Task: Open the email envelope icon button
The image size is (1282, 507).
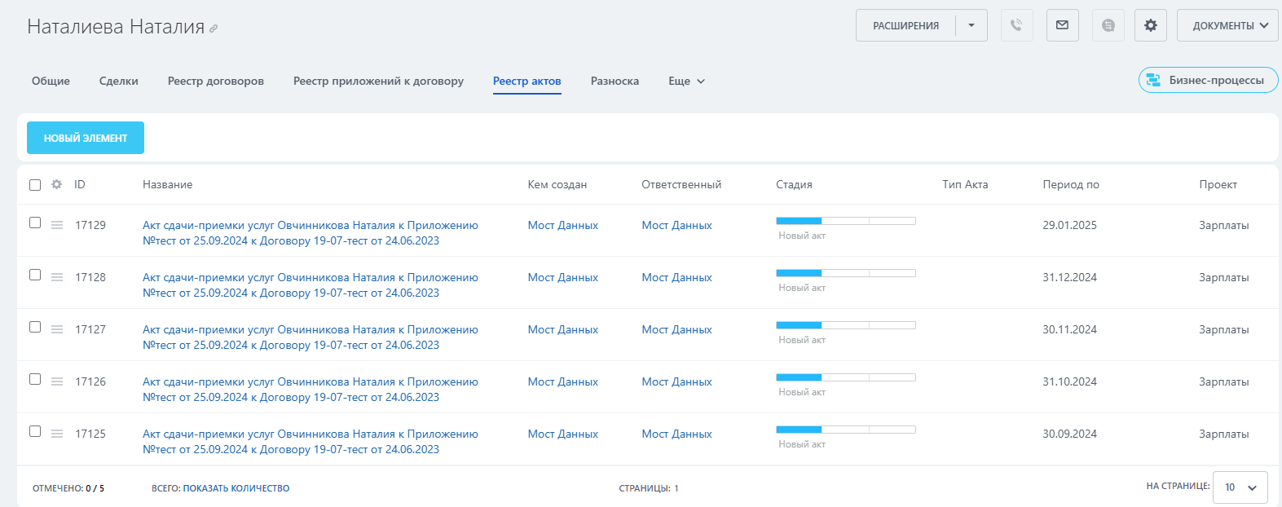Action: [1062, 25]
